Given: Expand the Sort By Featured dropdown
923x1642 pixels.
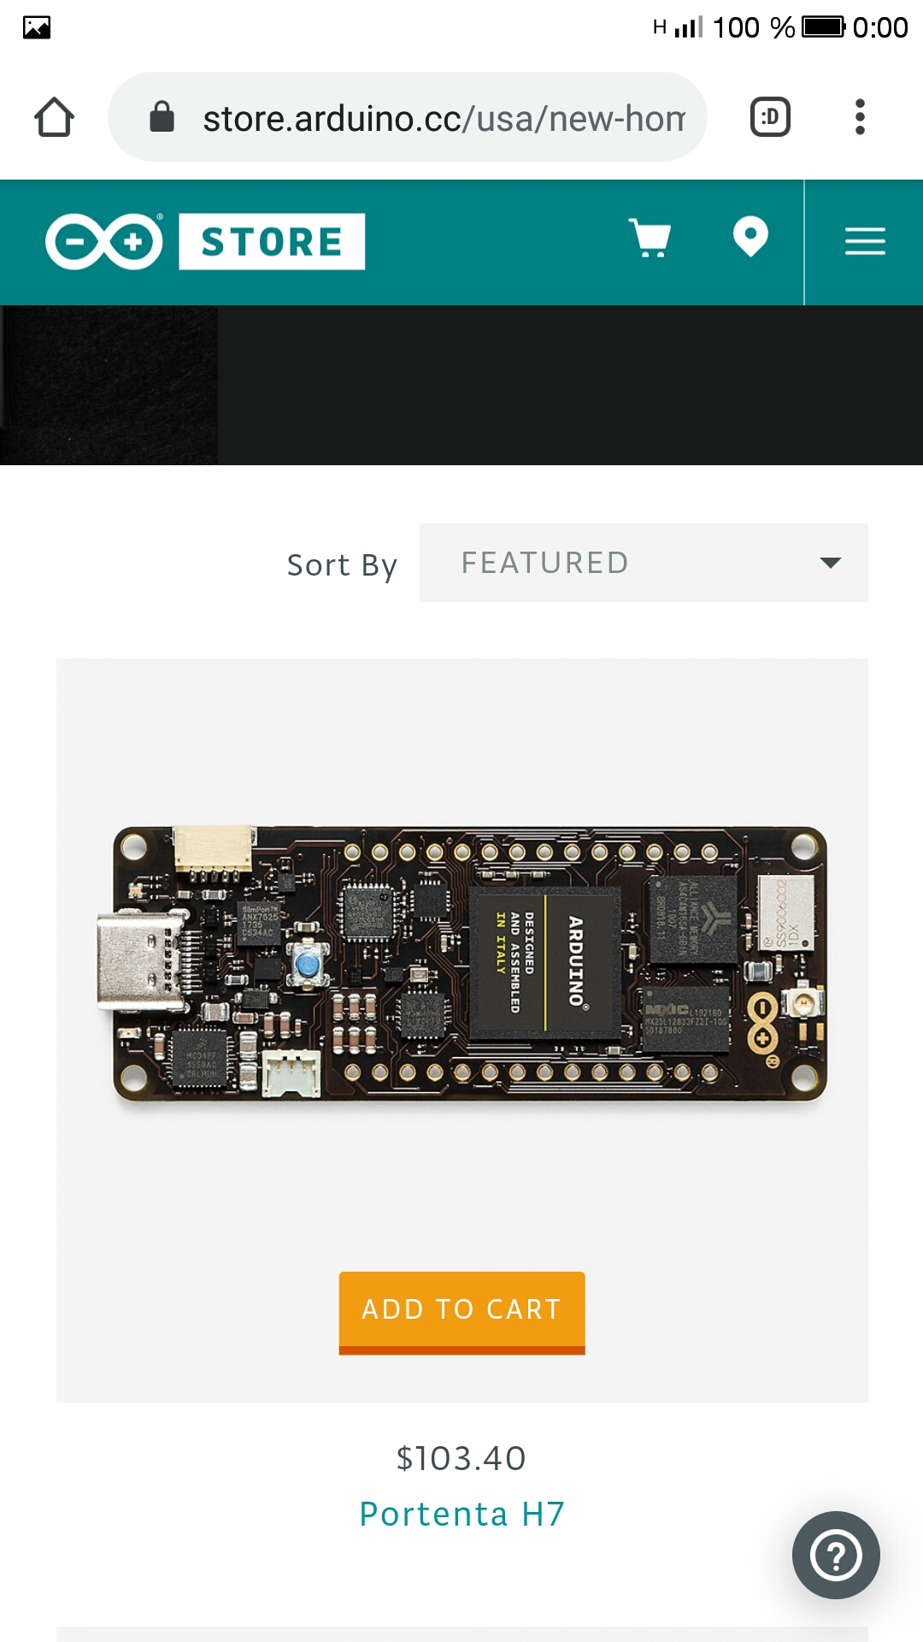Looking at the screenshot, I should tap(644, 563).
